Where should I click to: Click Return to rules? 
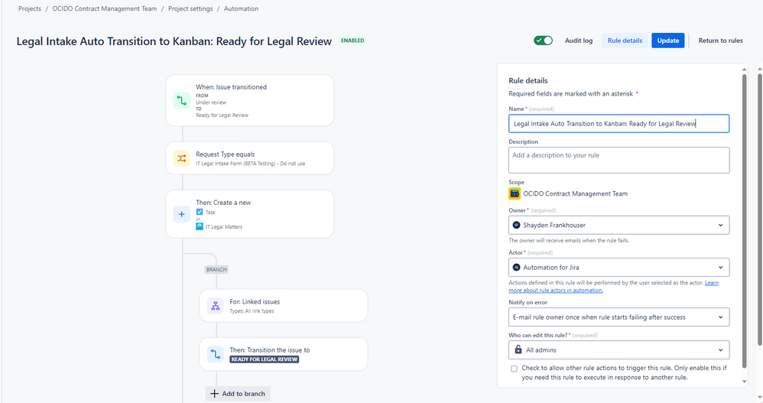pos(721,41)
